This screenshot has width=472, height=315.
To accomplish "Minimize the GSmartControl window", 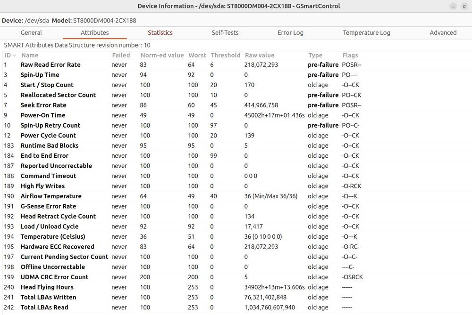I will (x=453, y=6).
